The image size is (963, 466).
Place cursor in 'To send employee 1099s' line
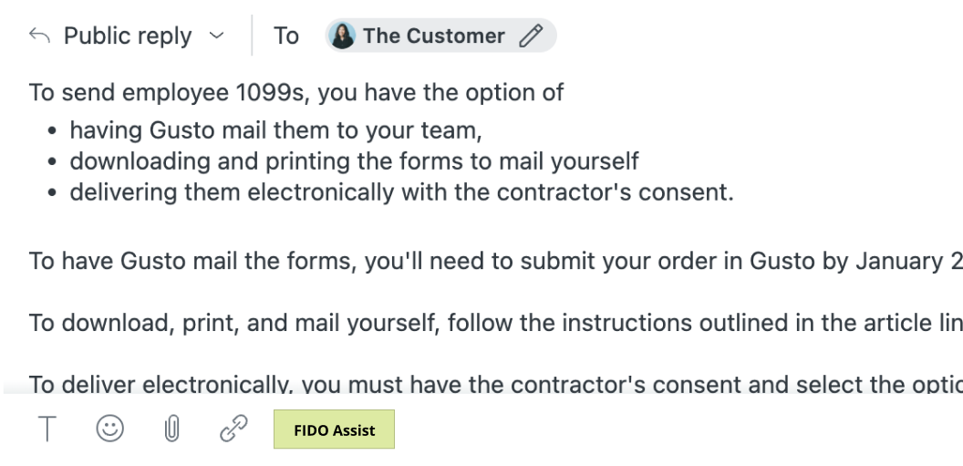pos(296,93)
